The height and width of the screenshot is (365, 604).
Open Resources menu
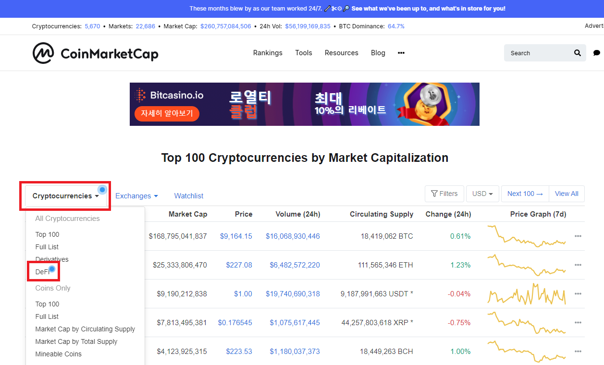[x=342, y=53]
